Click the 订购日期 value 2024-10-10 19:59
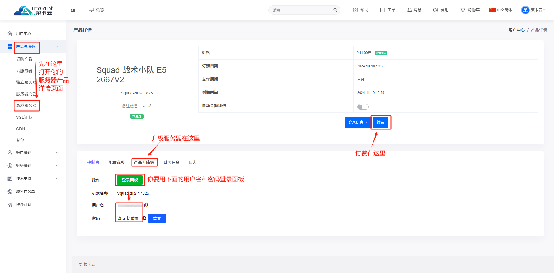The width and height of the screenshot is (554, 273). 371,66
